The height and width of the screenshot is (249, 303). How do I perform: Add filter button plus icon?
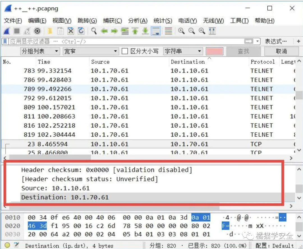(299, 41)
